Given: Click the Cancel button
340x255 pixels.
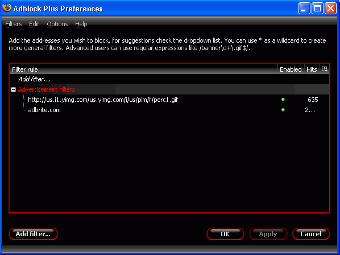Looking at the screenshot, I should tap(311, 234).
